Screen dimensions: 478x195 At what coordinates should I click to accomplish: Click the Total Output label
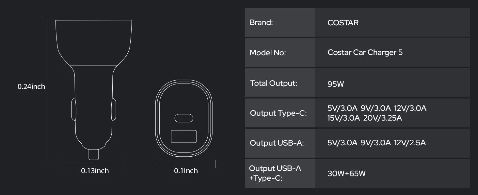274,83
